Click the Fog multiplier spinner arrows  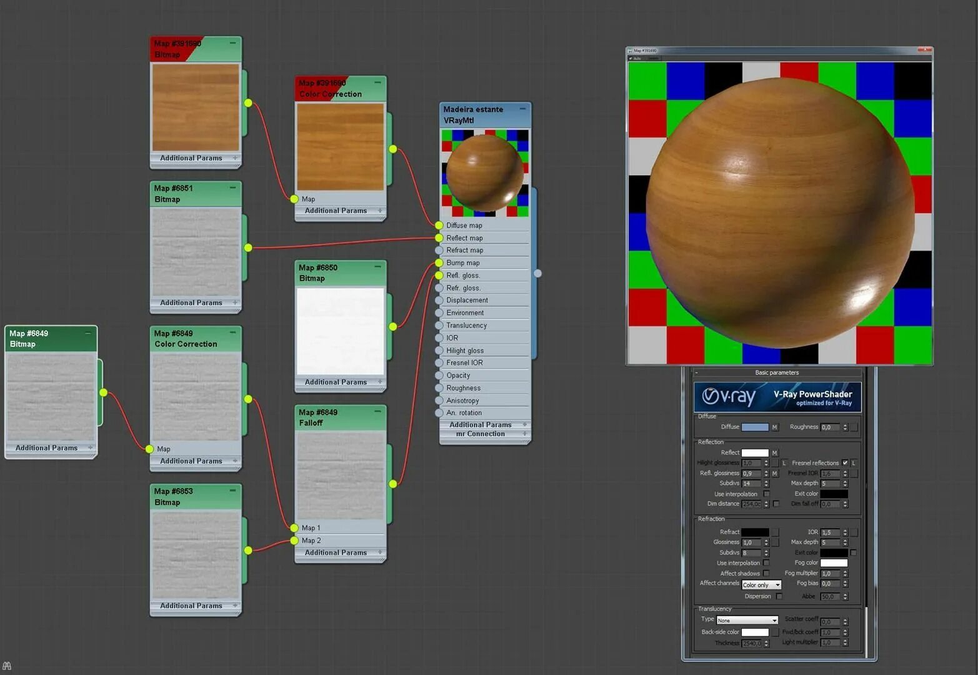(845, 574)
